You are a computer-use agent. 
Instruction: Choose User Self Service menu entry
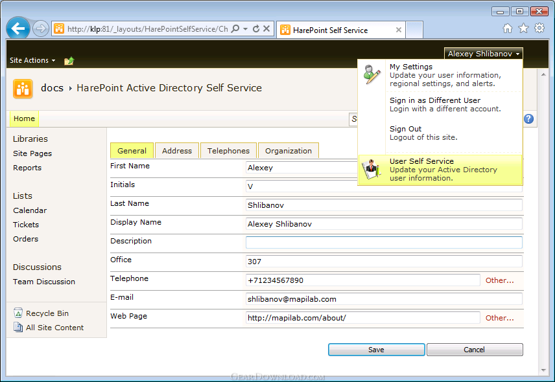(x=440, y=170)
